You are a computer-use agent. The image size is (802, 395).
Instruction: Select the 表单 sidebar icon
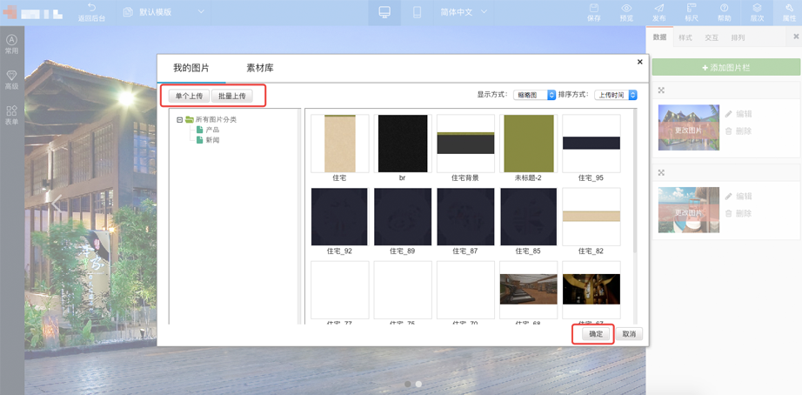pos(11,111)
